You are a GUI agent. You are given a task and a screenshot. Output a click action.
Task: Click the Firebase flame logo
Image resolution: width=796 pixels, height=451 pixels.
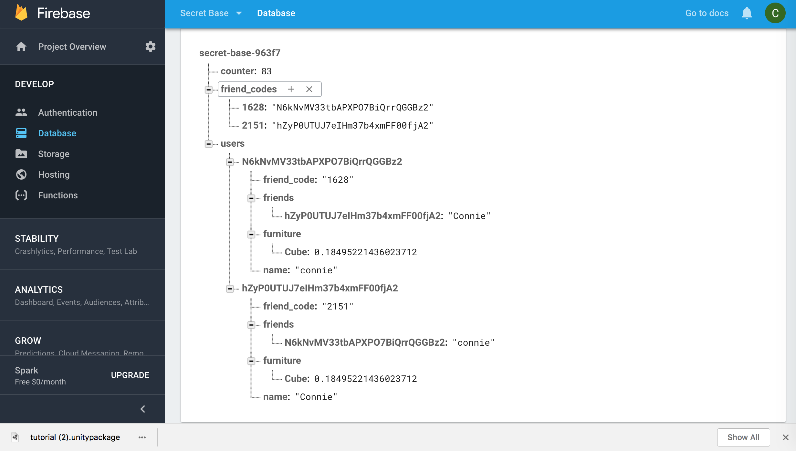click(21, 13)
